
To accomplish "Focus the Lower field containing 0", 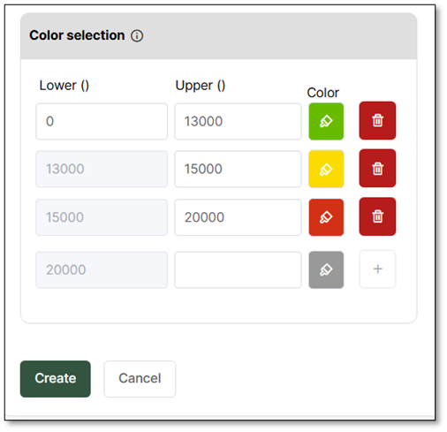I will [x=102, y=121].
